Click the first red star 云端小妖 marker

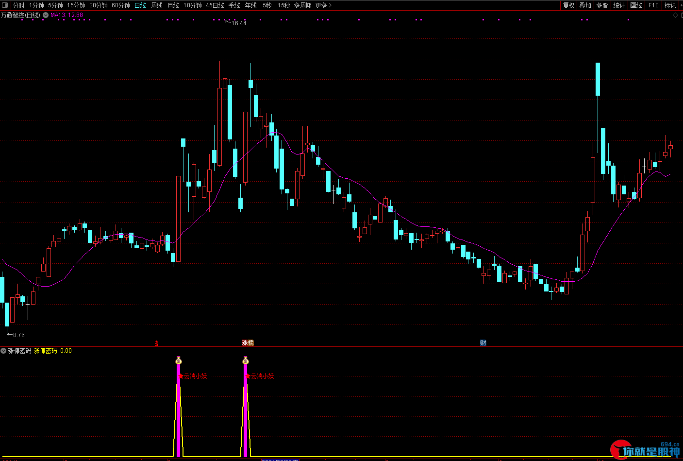193,376
